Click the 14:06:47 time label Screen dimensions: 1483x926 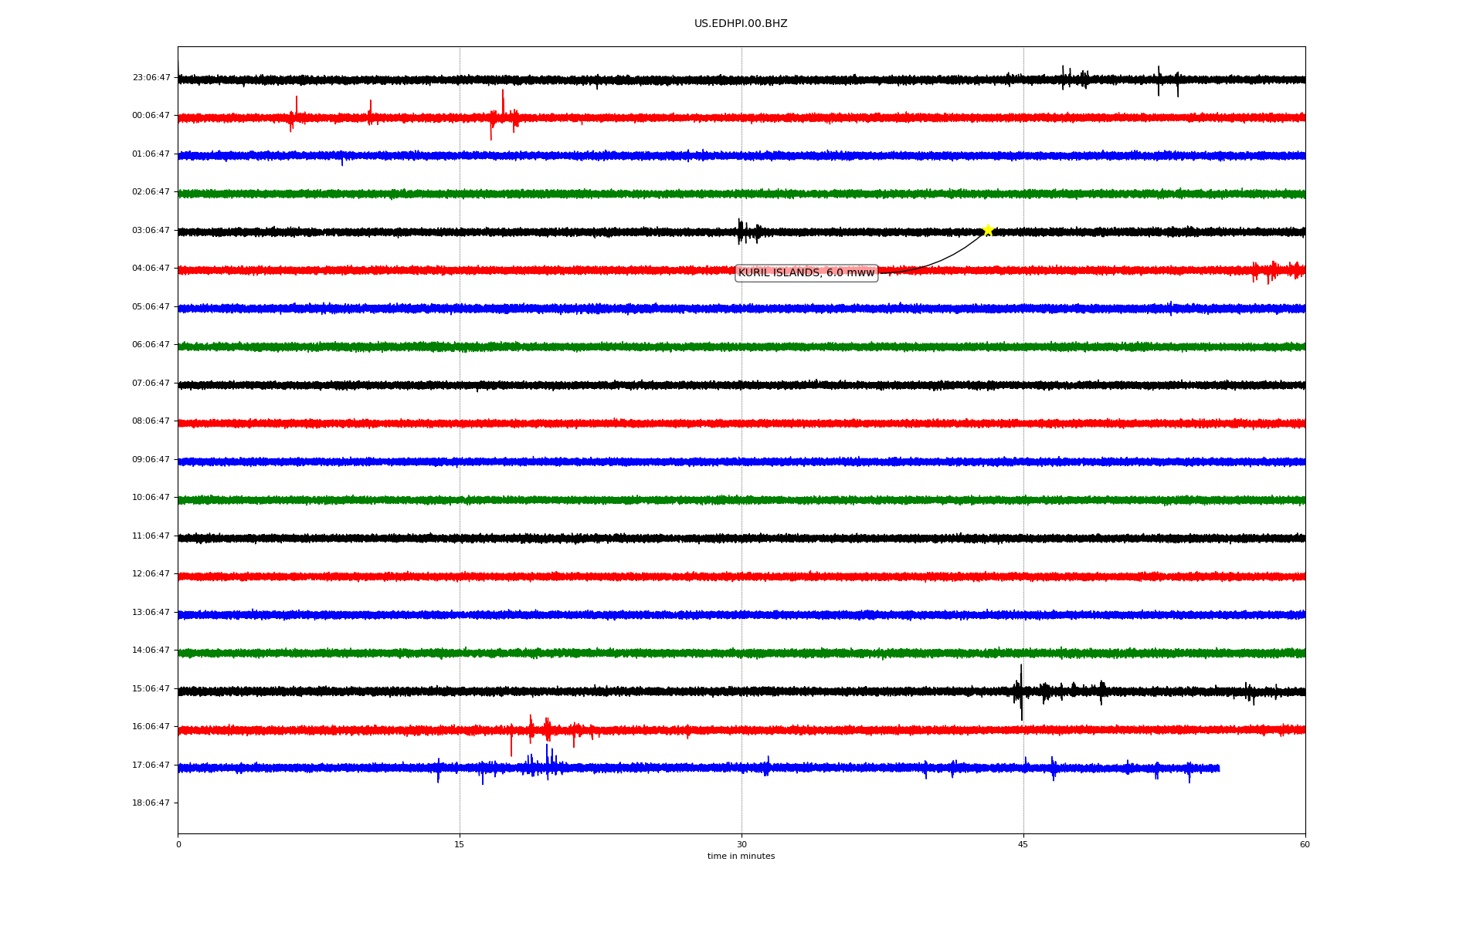[151, 651]
